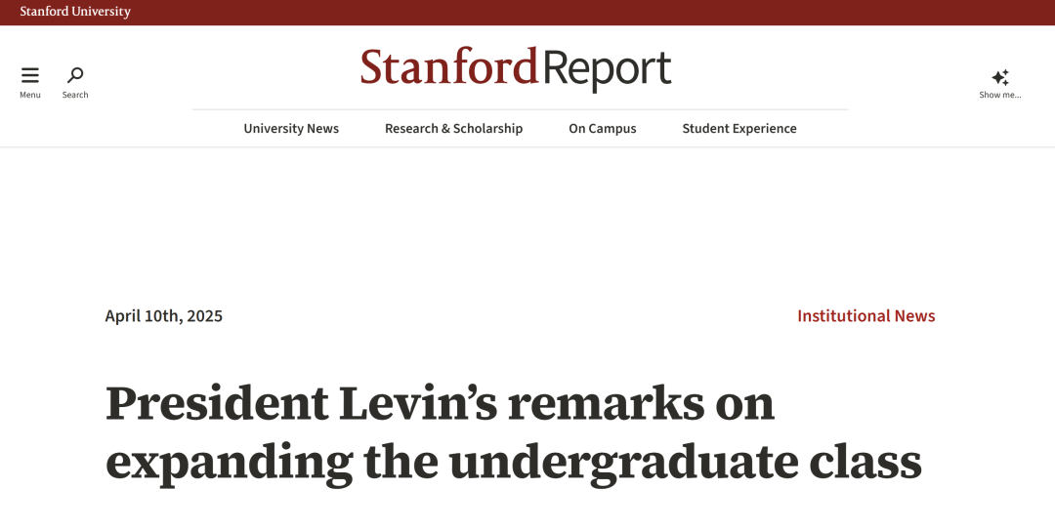Open the Stanford University link in top bar
Screen dimensions: 1055x530
tap(75, 12)
